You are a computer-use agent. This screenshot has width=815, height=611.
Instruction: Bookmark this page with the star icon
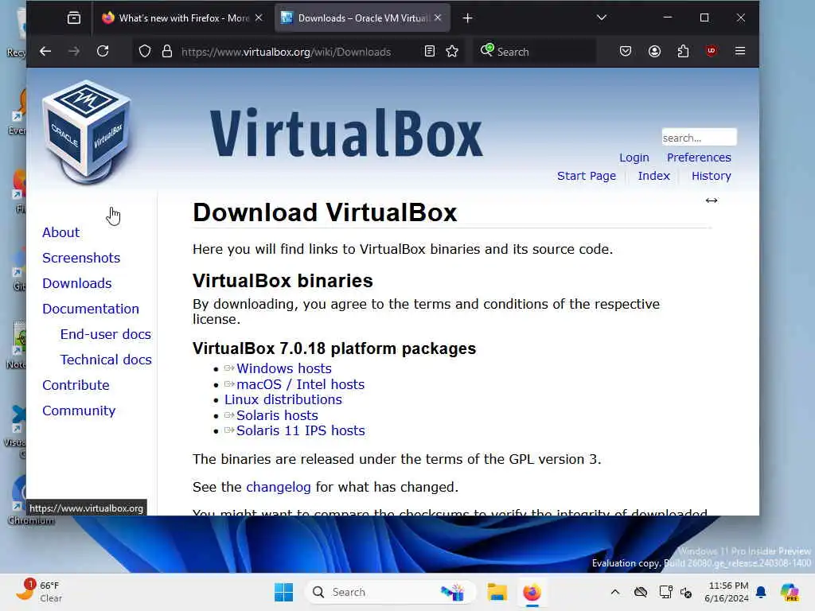tap(452, 51)
